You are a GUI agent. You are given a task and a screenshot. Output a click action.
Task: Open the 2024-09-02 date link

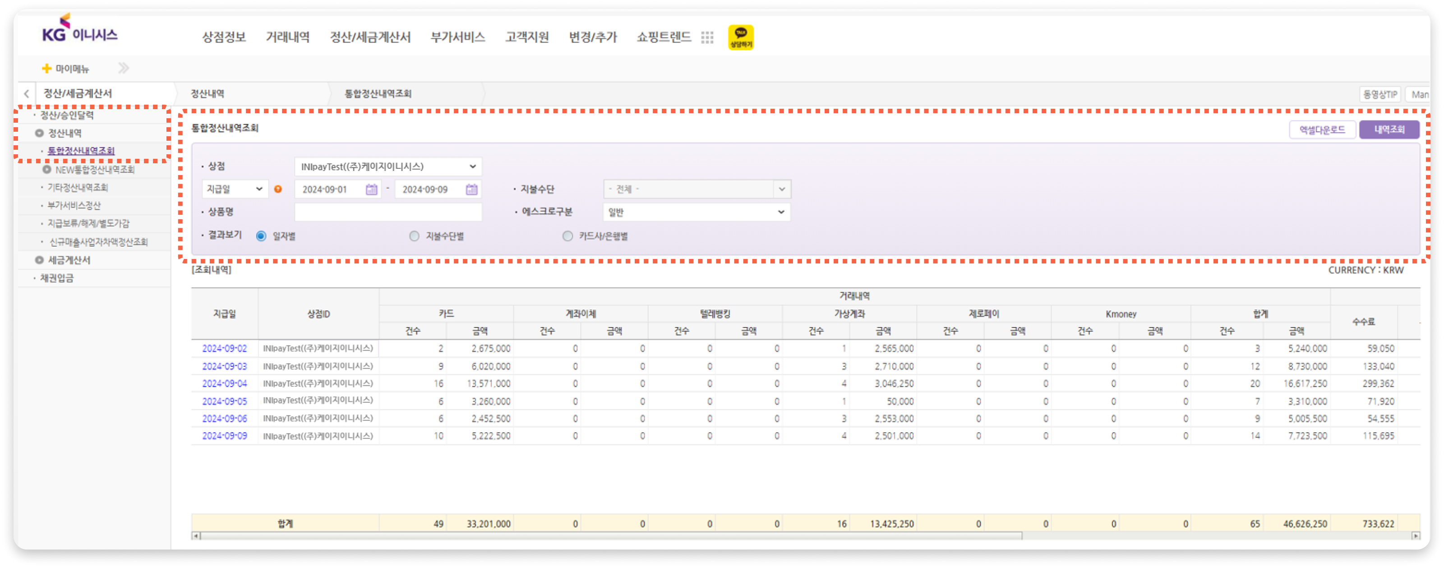tap(224, 349)
